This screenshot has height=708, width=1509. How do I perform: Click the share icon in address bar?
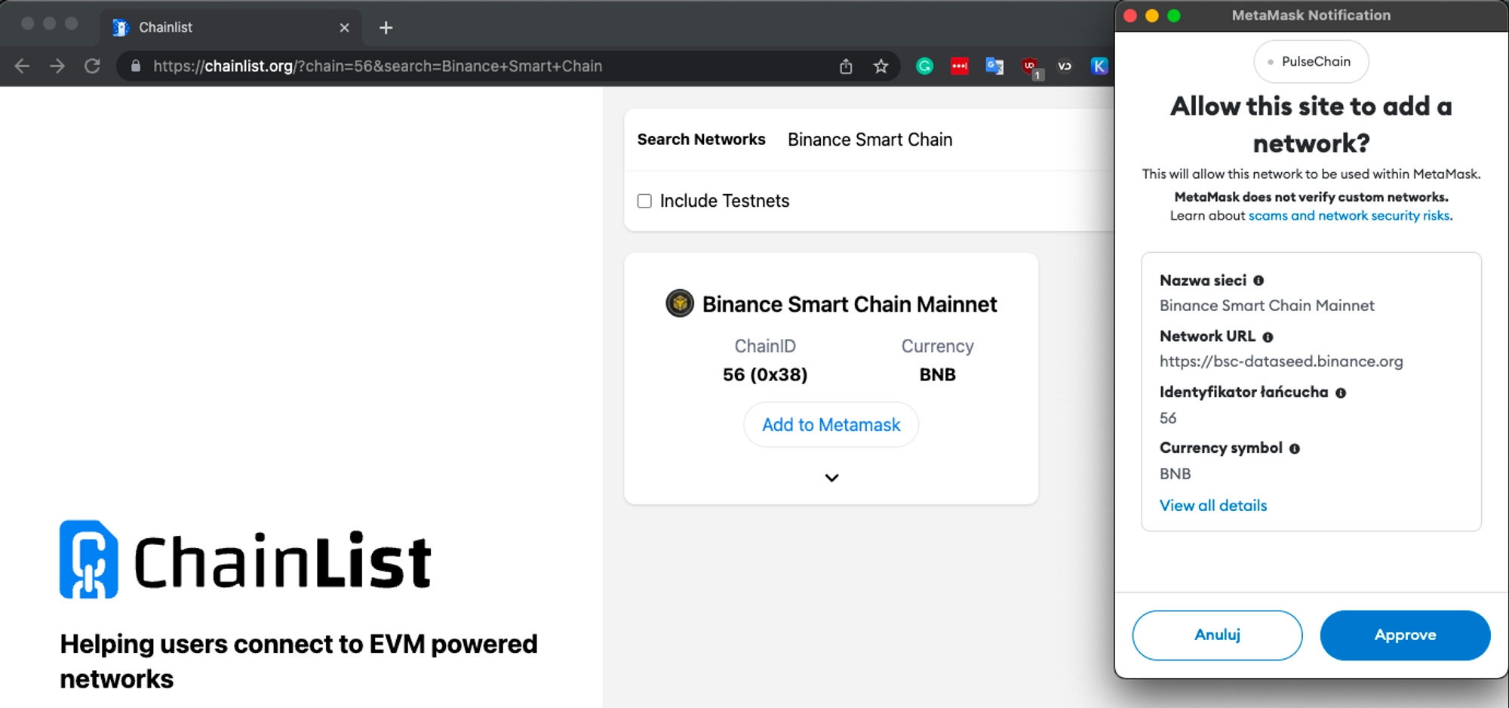click(846, 66)
